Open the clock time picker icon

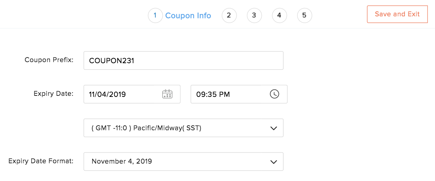click(274, 94)
